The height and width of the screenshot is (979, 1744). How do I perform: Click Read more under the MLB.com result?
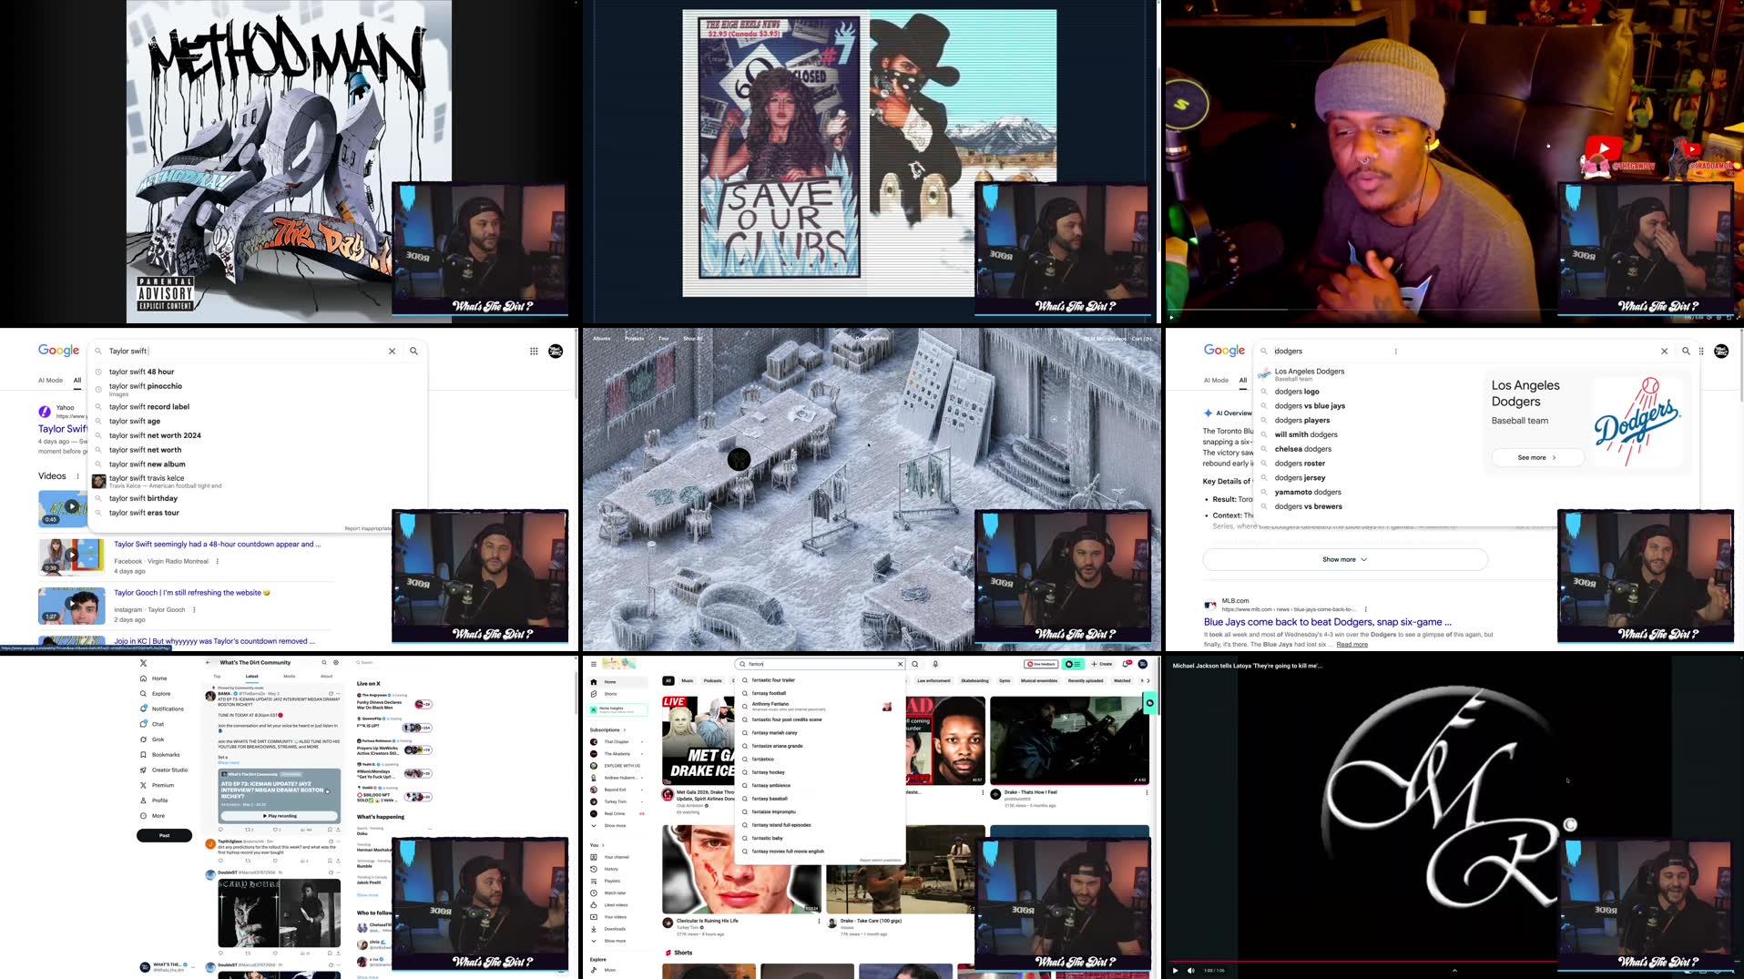pyautogui.click(x=1351, y=645)
